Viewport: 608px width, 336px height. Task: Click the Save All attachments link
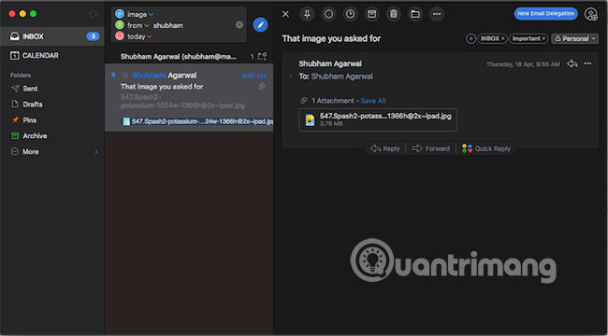coord(373,101)
